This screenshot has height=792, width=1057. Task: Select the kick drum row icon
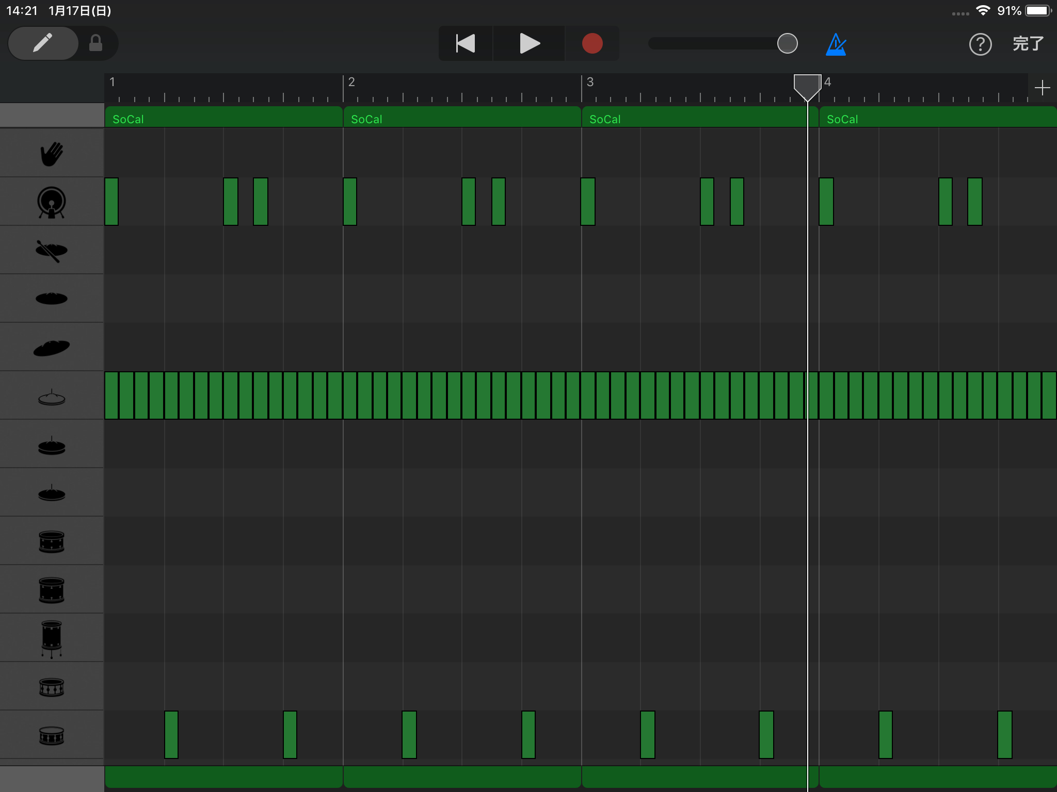point(52,202)
